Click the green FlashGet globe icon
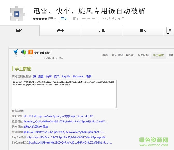 click(24, 52)
